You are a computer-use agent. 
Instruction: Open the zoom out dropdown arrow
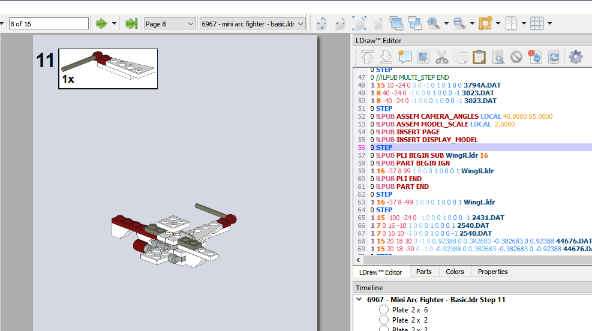tap(472, 23)
